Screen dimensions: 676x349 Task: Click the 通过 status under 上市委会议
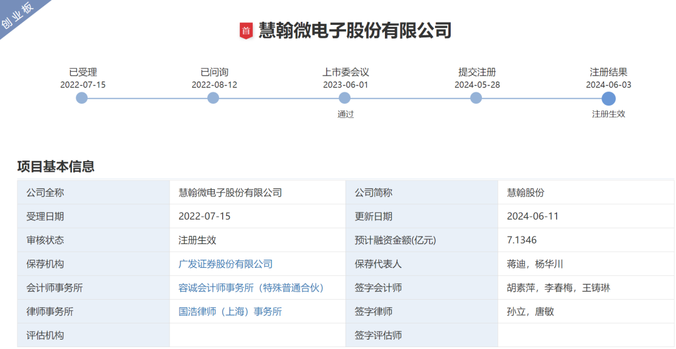pos(346,114)
